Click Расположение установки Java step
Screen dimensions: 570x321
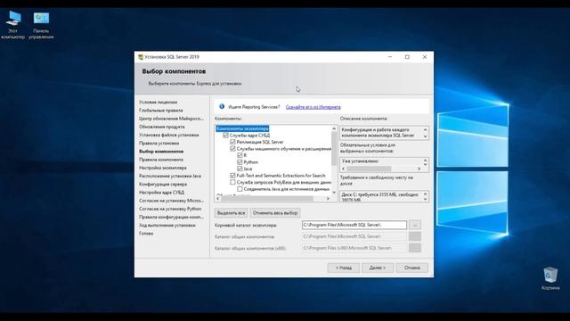pos(170,176)
